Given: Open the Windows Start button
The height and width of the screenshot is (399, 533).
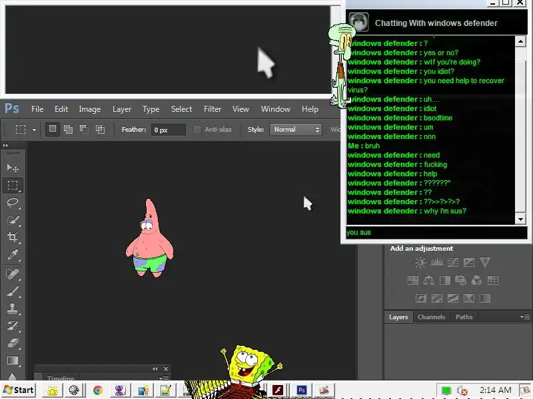Looking at the screenshot, I should pyautogui.click(x=19, y=390).
